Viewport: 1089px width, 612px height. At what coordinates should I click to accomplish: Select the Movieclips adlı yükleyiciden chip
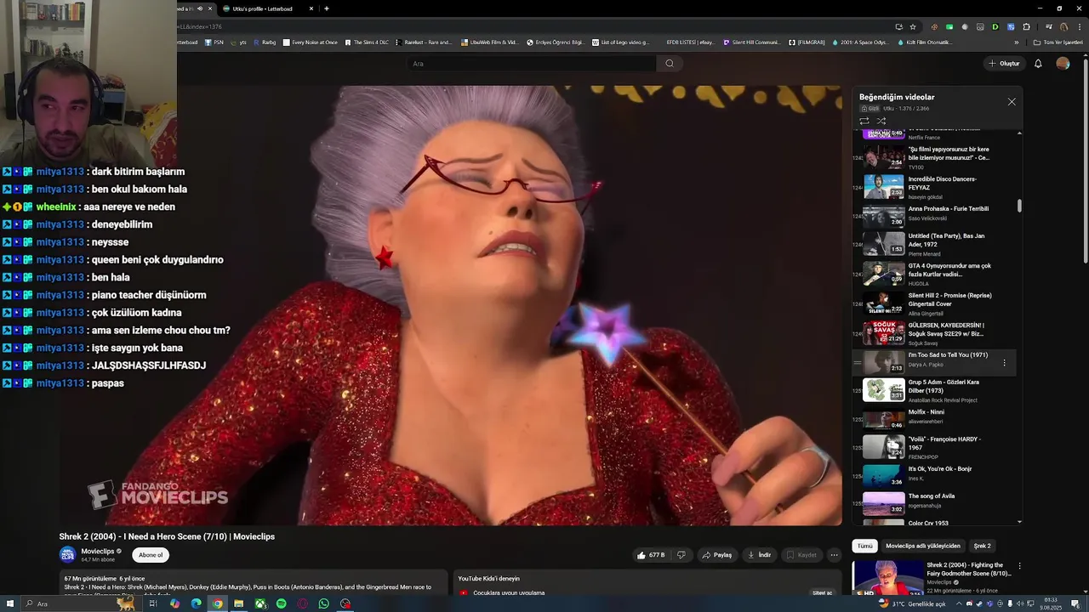pyautogui.click(x=923, y=546)
